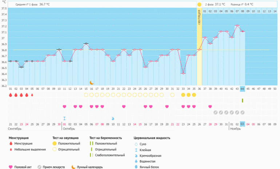Viewport: 280px width, 169px height.
Task: Click the yellow ovulation circle above the chart
Action: [199, 4]
